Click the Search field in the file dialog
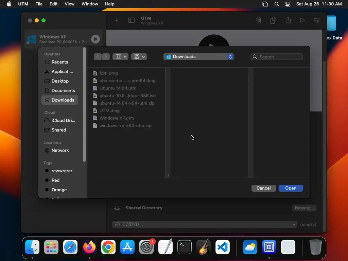 (277, 57)
